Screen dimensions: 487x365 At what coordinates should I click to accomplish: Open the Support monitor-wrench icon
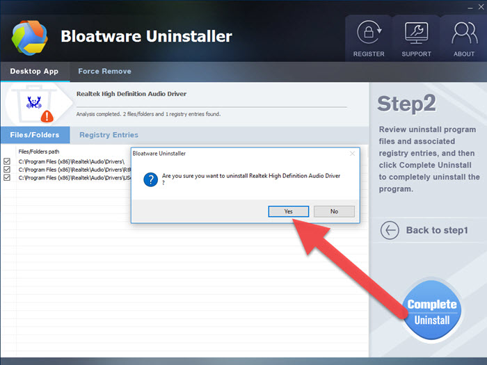pos(416,33)
